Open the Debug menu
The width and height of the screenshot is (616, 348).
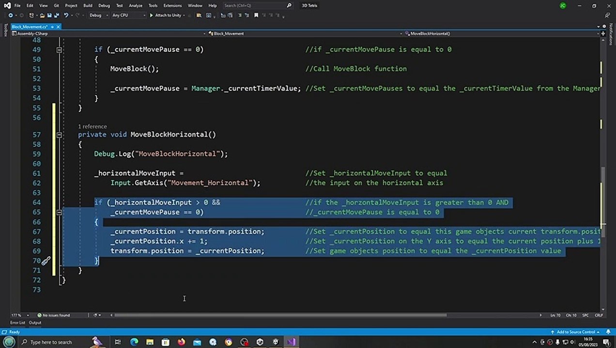tap(104, 5)
